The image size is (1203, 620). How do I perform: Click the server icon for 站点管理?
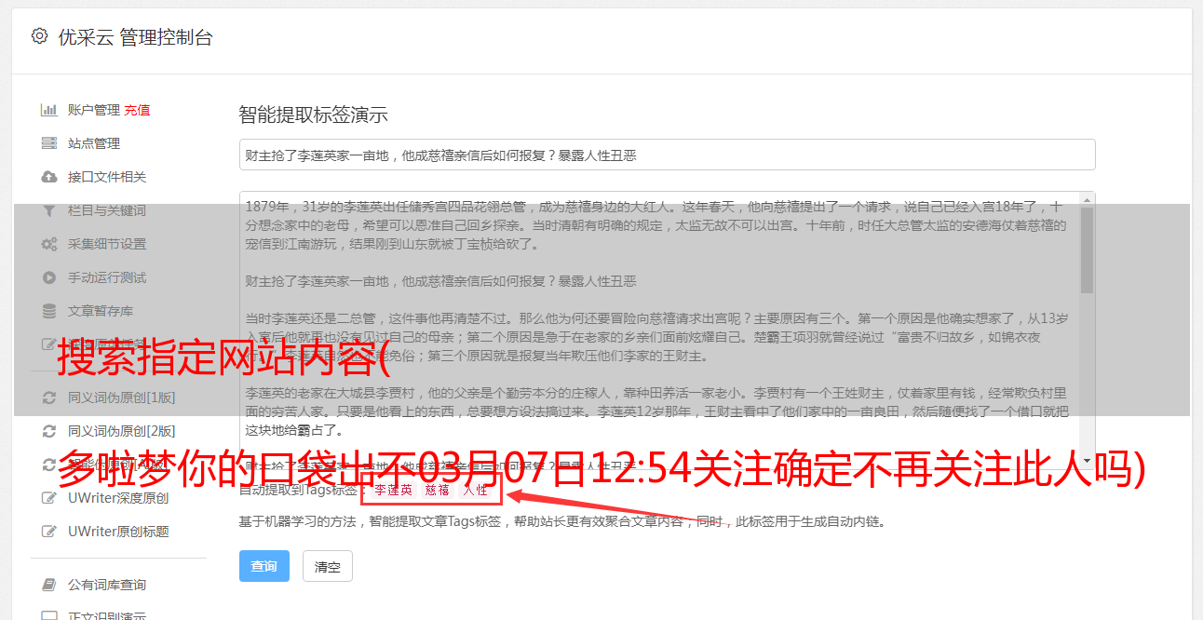click(49, 143)
